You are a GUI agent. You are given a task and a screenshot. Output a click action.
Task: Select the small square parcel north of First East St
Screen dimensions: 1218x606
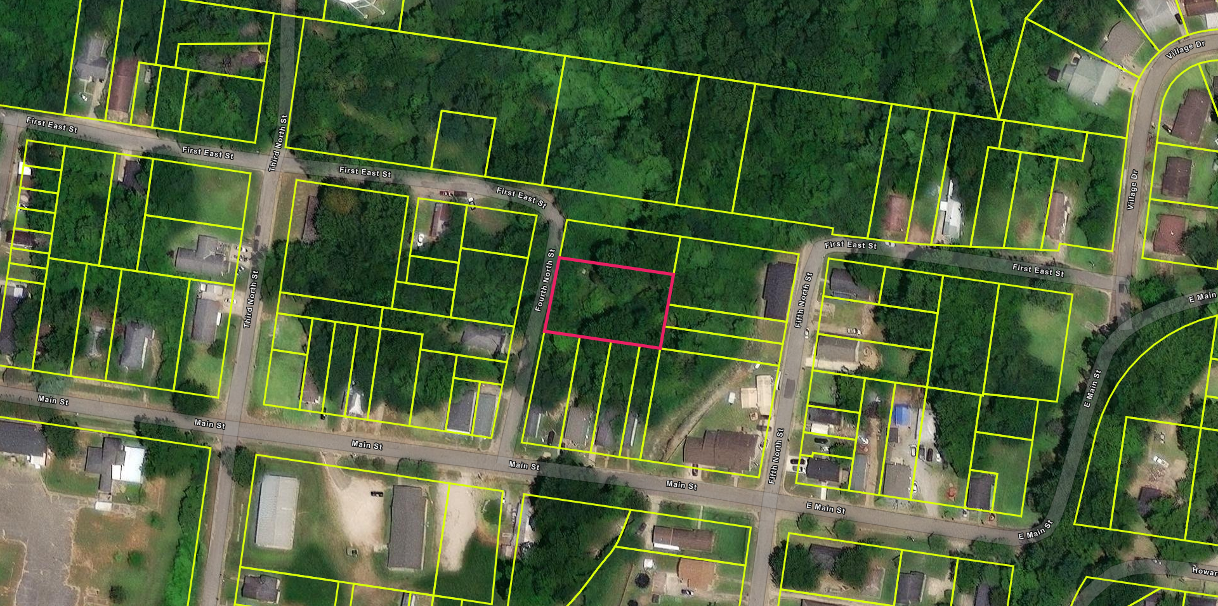(x=463, y=144)
